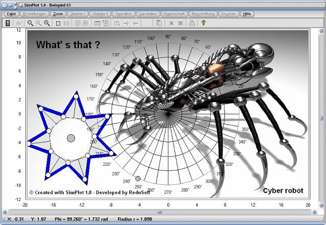The image size is (326, 225).
Task: Click the vertical scrollbar middle thumb
Action: (x=321, y=118)
